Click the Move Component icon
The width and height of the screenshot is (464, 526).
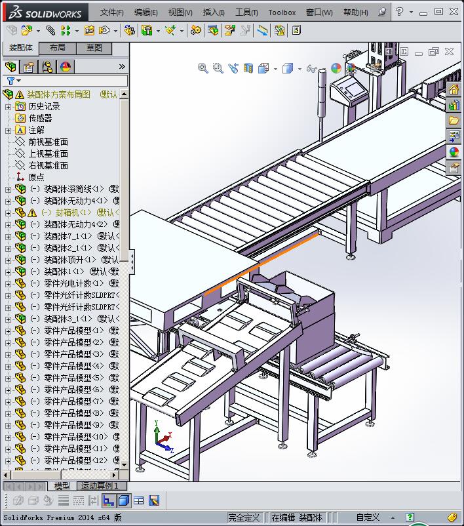(x=104, y=31)
